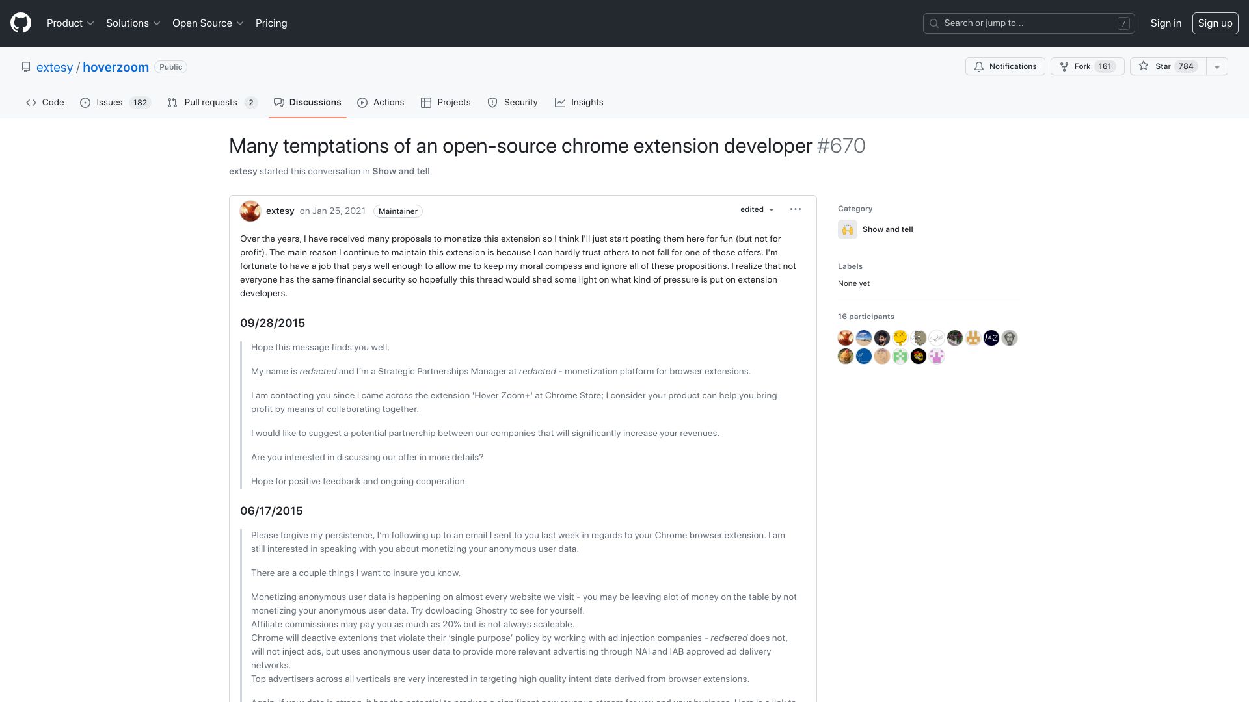This screenshot has width=1249, height=702.
Task: Click the 09/28/2015 heading
Action: click(273, 323)
